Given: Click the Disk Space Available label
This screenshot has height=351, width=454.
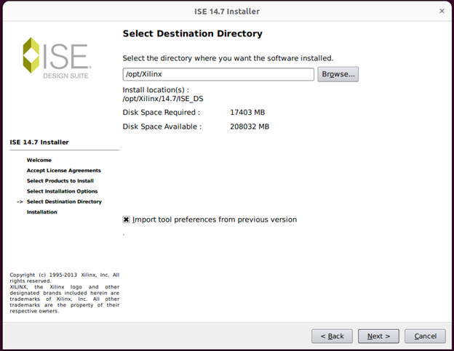Looking at the screenshot, I should coord(162,126).
